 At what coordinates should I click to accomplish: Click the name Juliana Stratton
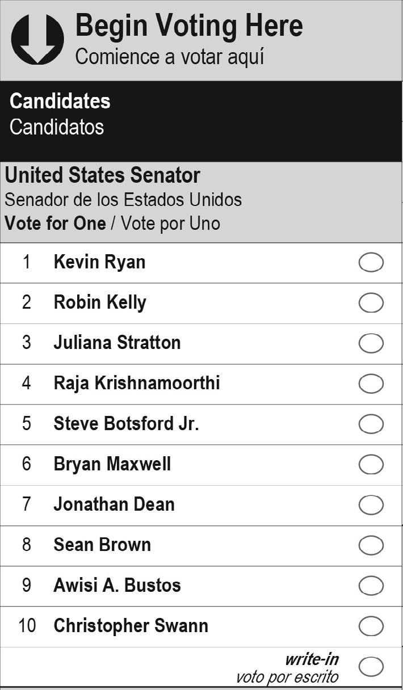click(117, 343)
